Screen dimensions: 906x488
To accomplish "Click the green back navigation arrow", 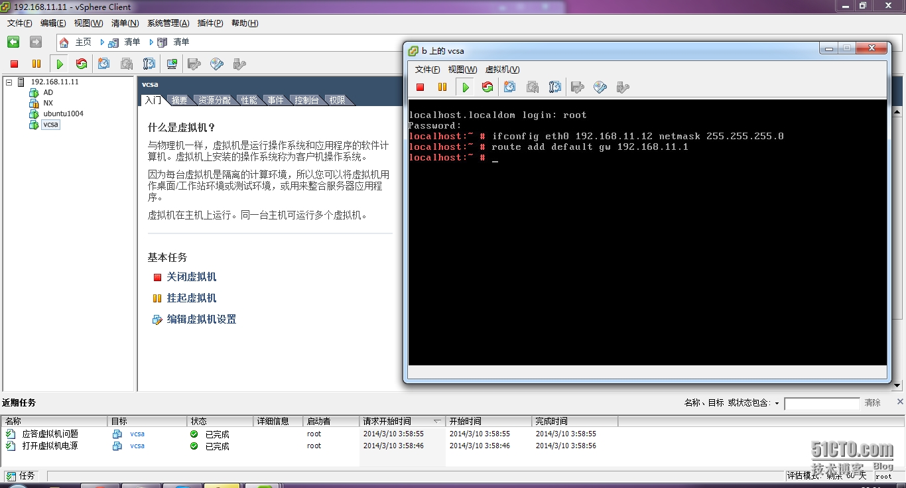I will [x=13, y=42].
